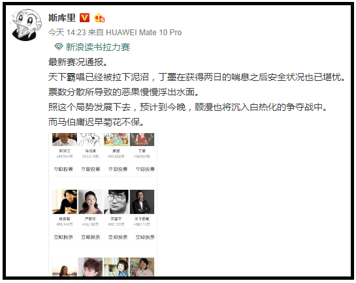Open the 斯库里 username profile link

click(x=62, y=18)
